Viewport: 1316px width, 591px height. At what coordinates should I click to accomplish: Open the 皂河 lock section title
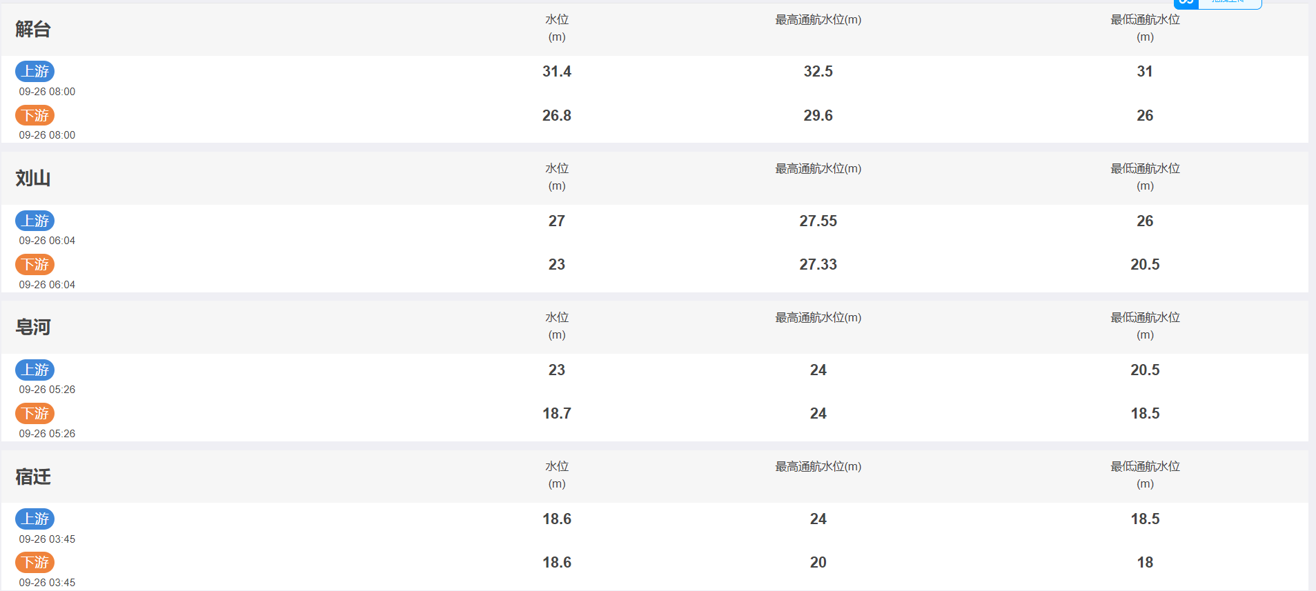coord(33,327)
